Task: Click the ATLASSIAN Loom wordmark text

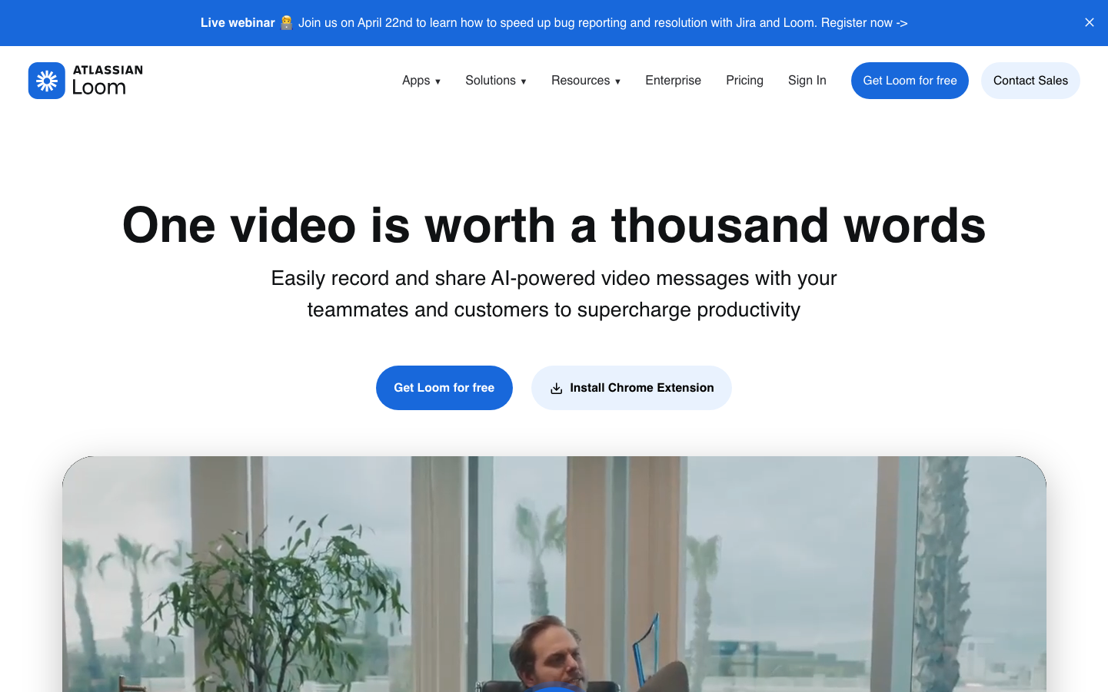Action: click(107, 80)
